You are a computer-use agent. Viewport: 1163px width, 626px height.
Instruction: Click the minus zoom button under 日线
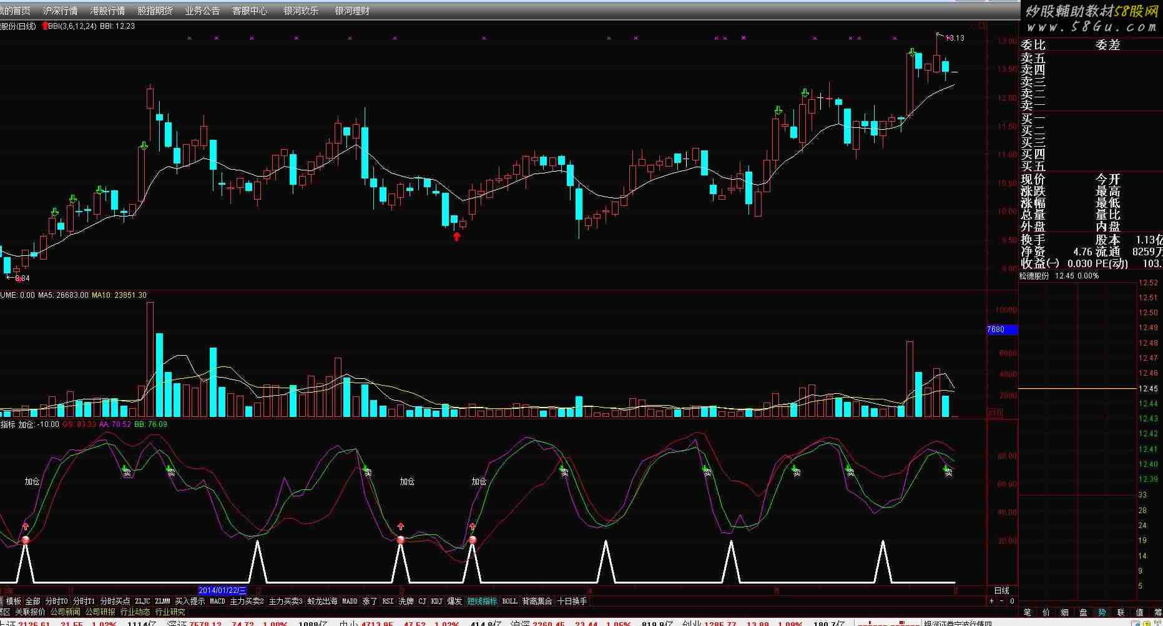pyautogui.click(x=1002, y=601)
